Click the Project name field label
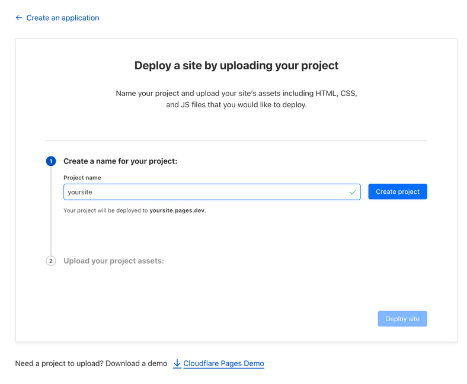The height and width of the screenshot is (384, 467). tap(82, 178)
